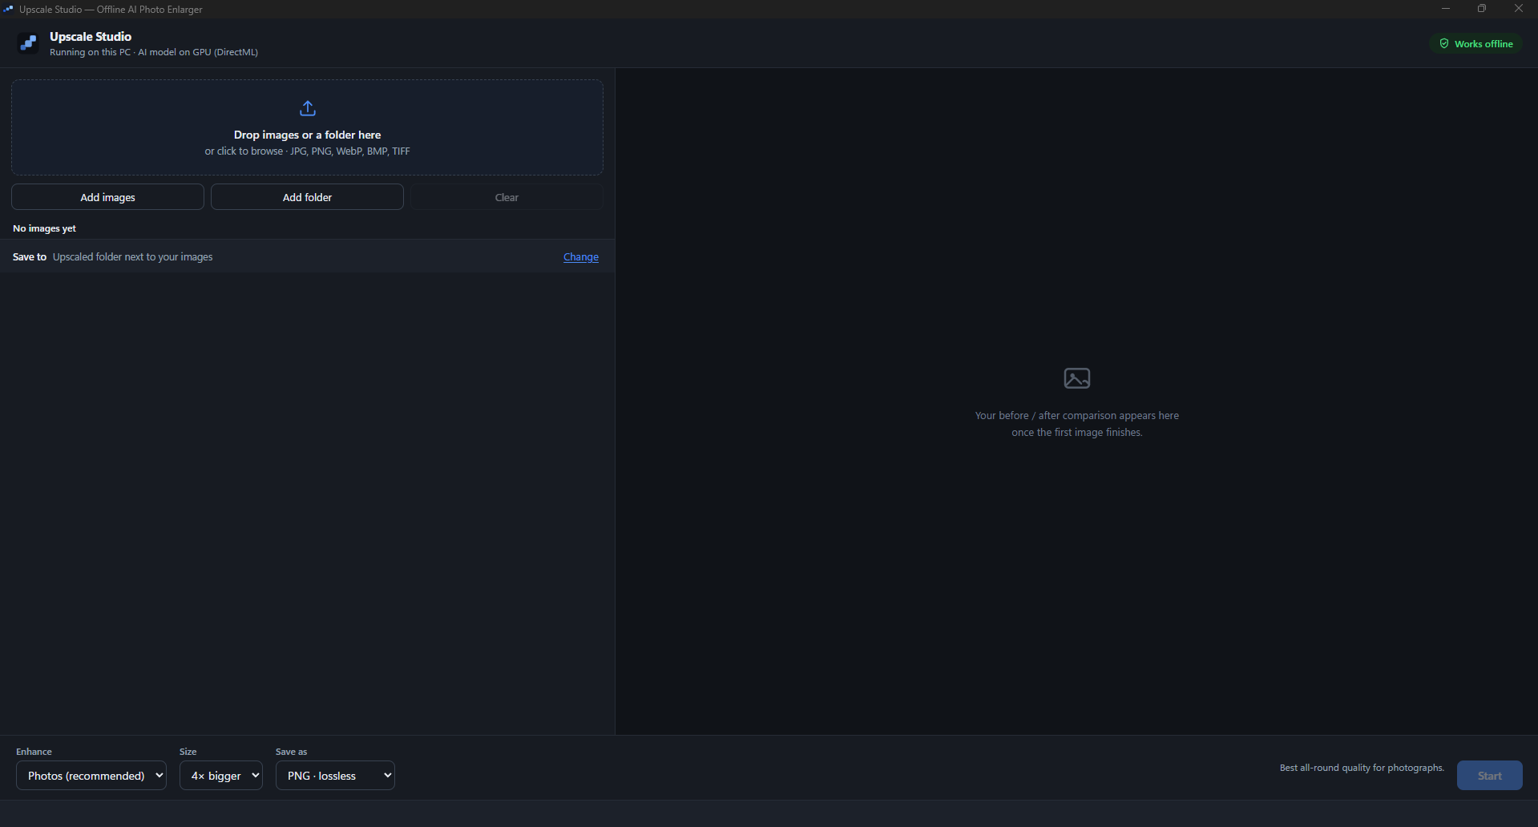
Task: Start the upscaling with Start button
Action: (1489, 776)
